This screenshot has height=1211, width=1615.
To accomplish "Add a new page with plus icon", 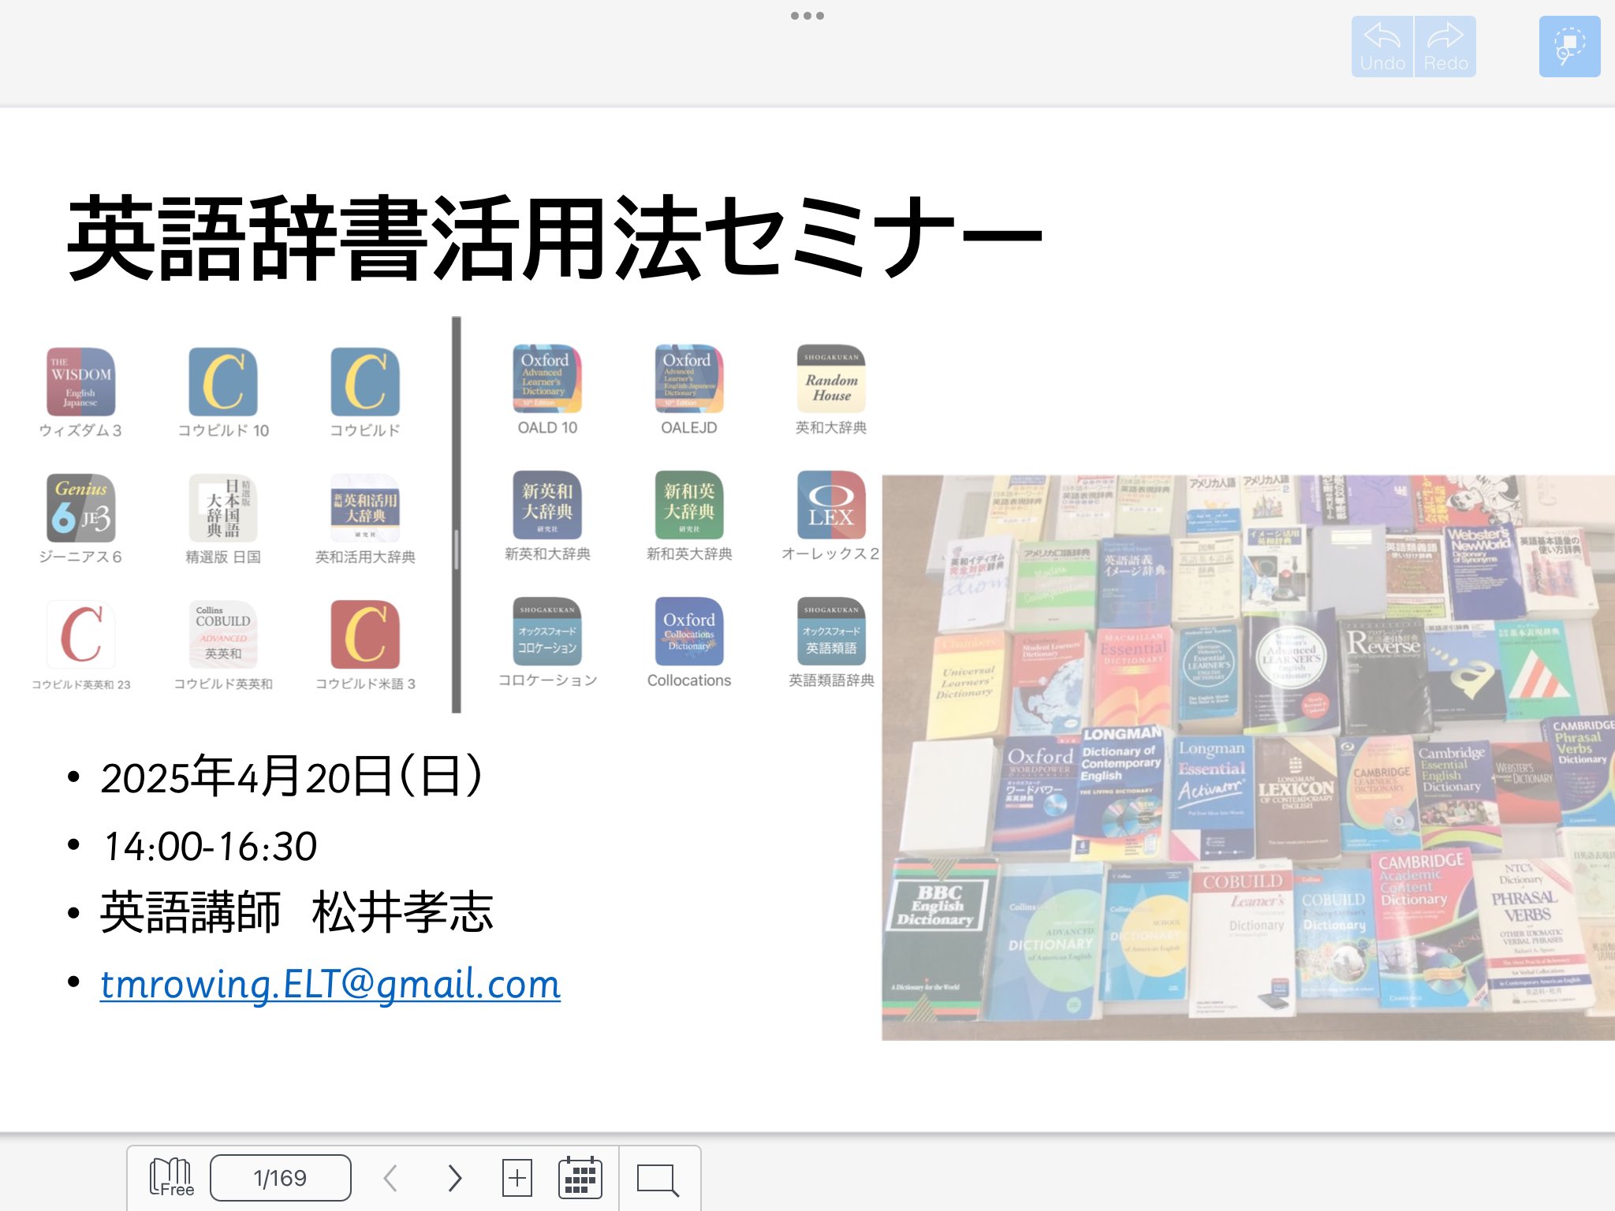I will pos(517,1178).
